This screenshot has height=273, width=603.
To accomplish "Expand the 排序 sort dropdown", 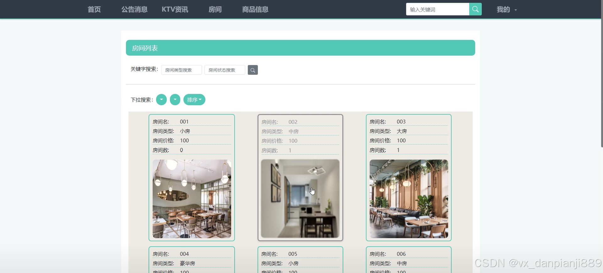I will coord(194,100).
